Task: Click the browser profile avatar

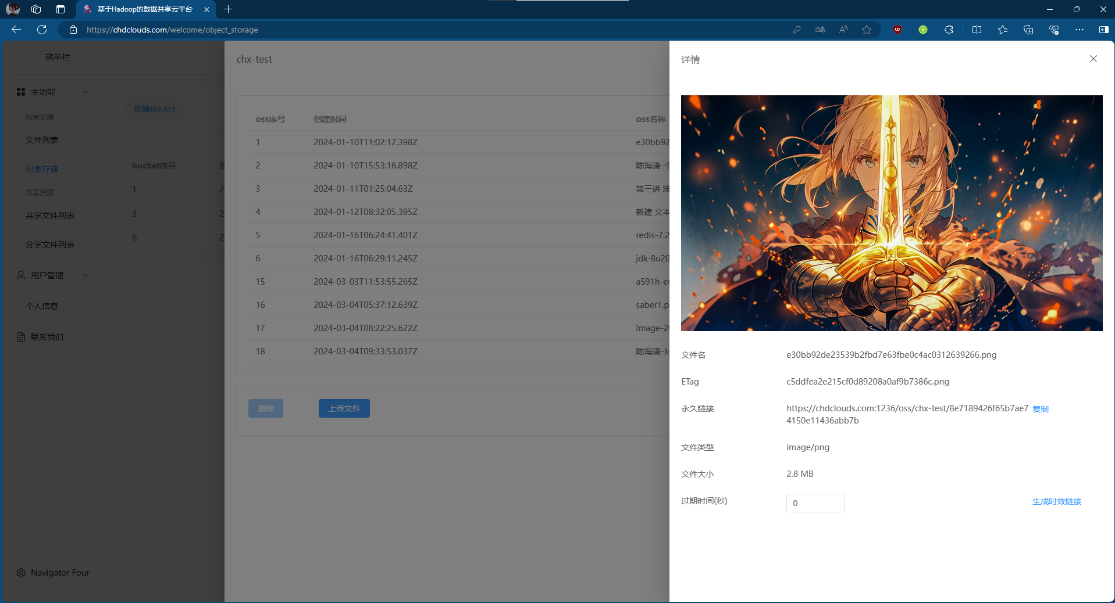Action: pyautogui.click(x=13, y=9)
